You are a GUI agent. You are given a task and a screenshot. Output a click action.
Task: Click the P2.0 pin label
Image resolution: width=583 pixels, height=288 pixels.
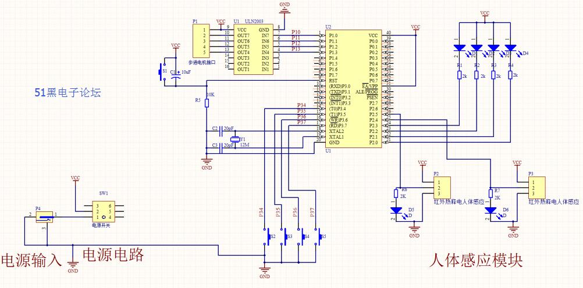[373, 142]
